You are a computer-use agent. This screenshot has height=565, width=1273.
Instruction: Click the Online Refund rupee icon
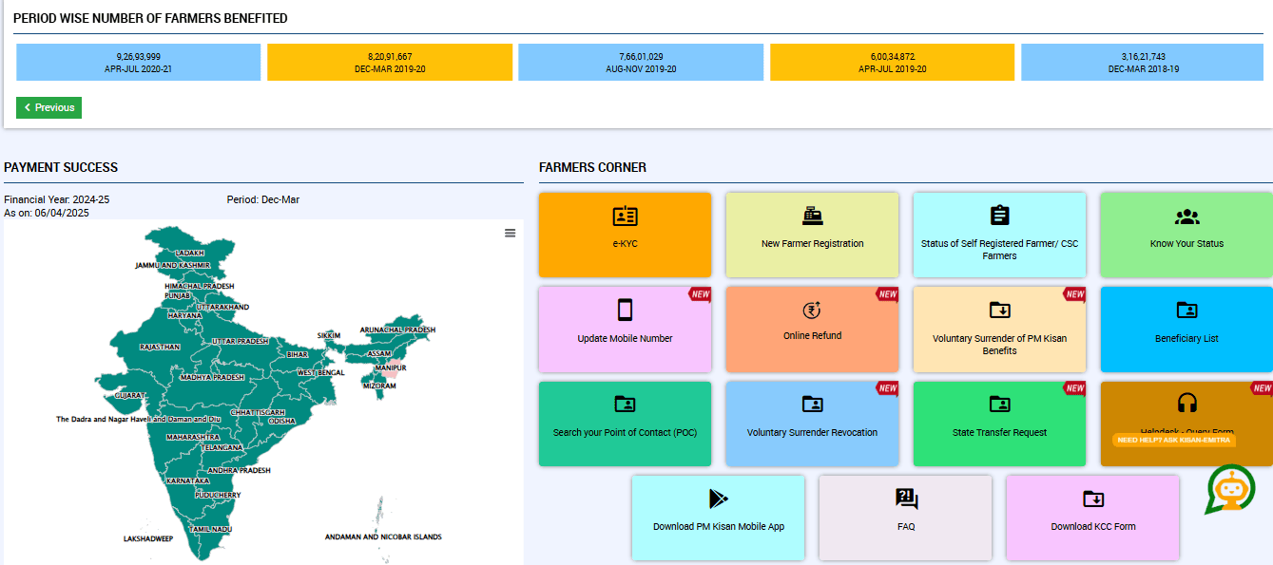[x=812, y=310]
